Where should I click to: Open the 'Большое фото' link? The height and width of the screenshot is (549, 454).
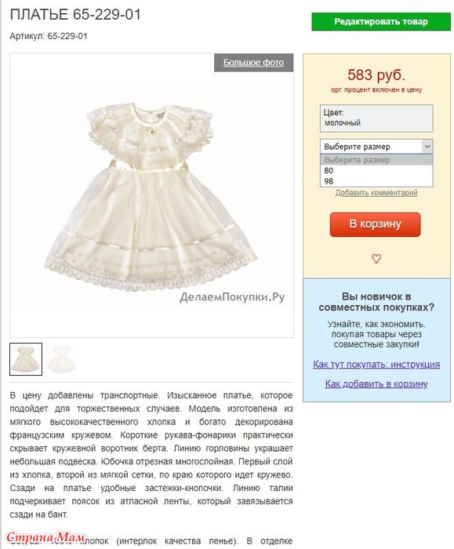(253, 63)
